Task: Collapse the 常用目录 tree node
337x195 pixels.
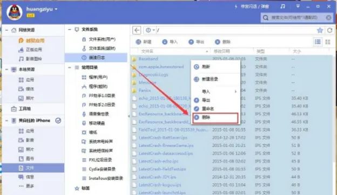Action: (70, 67)
